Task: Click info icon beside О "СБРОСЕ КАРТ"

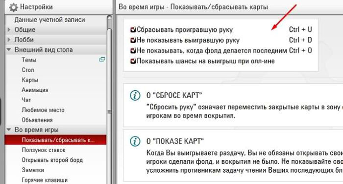Action: click(135, 96)
